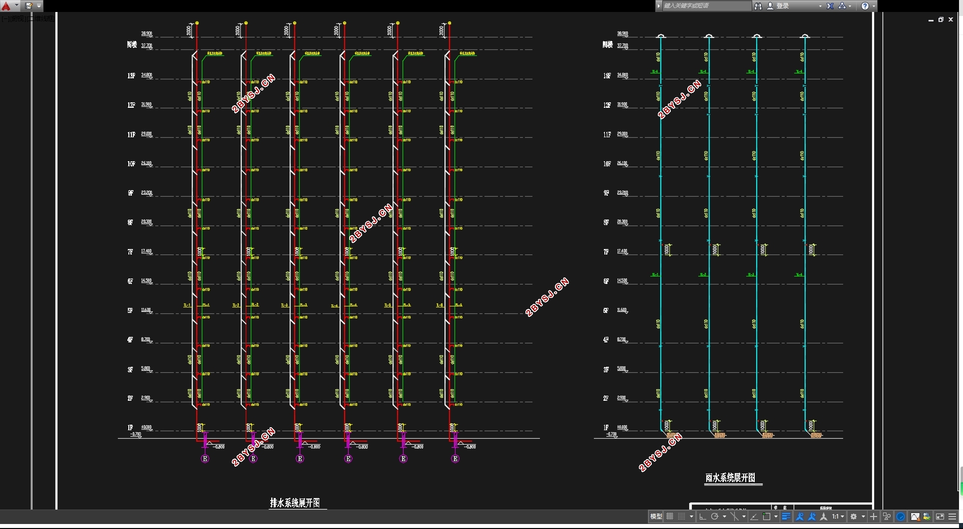This screenshot has width=963, height=529.
Task: Click the annotation scale icon before 1:1
Action: click(x=824, y=517)
